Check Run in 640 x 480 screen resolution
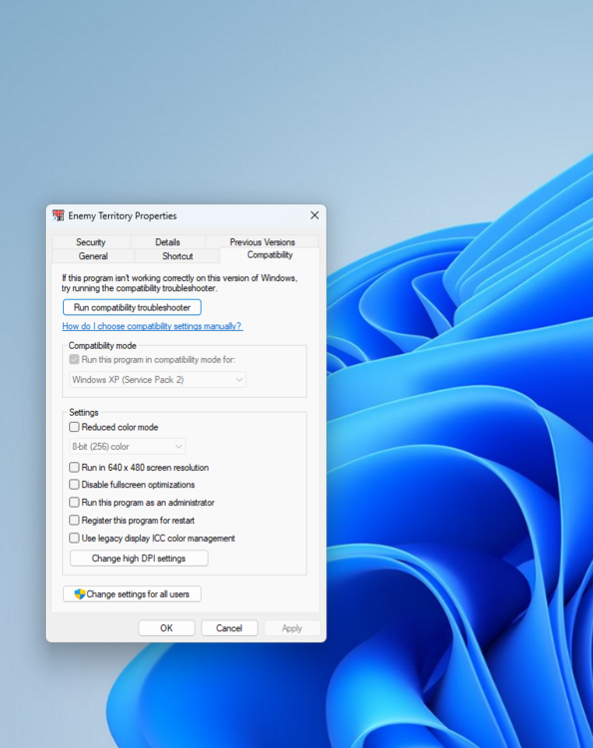Image resolution: width=593 pixels, height=748 pixels. pyautogui.click(x=74, y=467)
